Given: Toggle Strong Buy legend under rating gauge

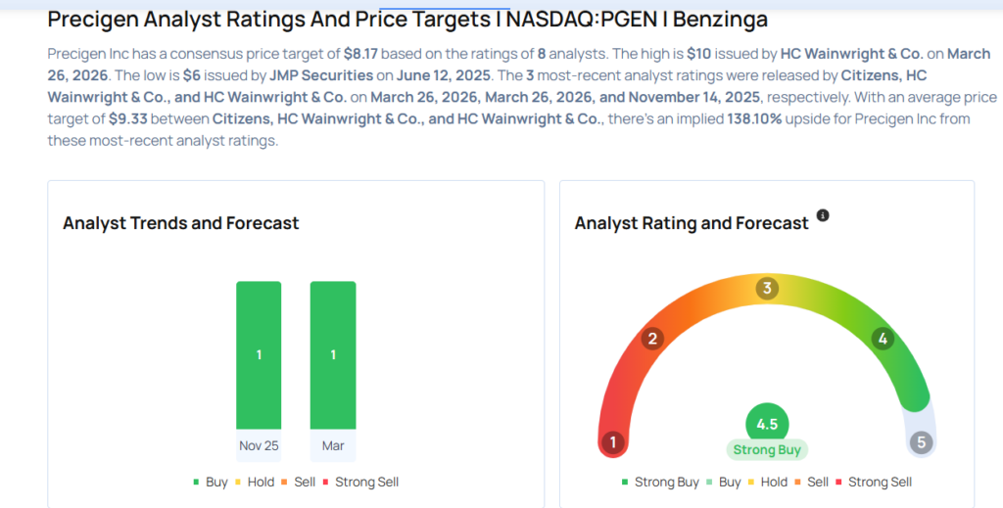Looking at the screenshot, I should 660,482.
